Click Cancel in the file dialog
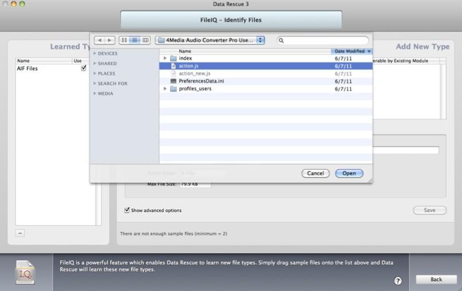Image resolution: width=462 pixels, height=291 pixels. pos(315,173)
